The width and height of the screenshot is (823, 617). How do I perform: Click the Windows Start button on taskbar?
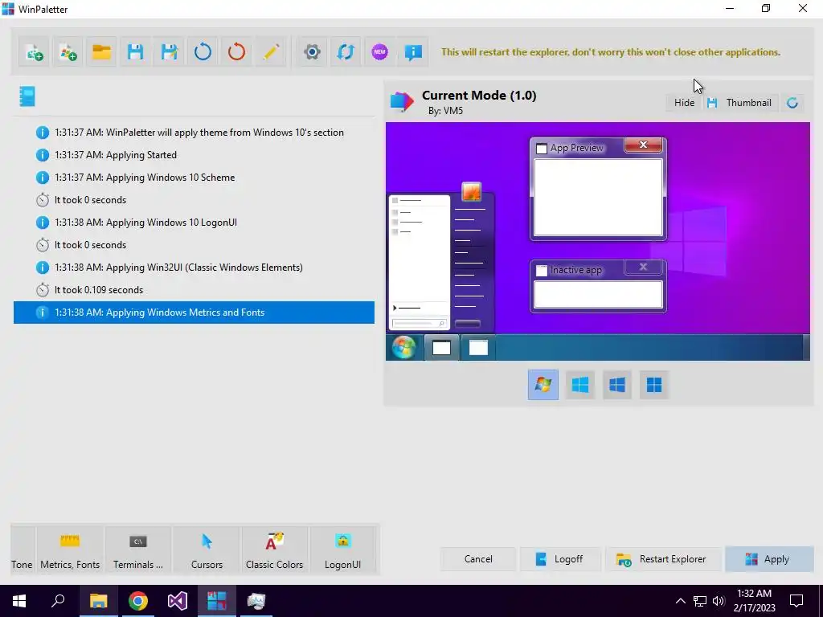point(19,601)
